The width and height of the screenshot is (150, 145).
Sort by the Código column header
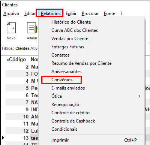point(16,59)
